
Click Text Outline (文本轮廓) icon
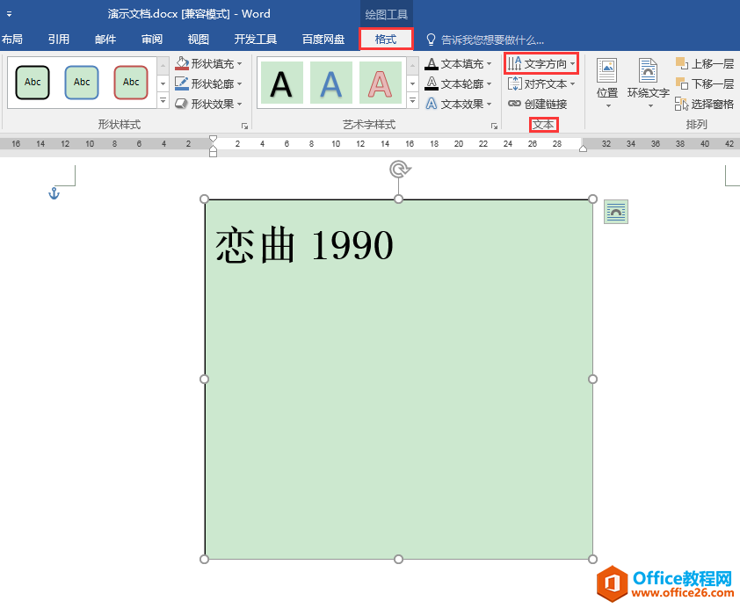tap(432, 83)
